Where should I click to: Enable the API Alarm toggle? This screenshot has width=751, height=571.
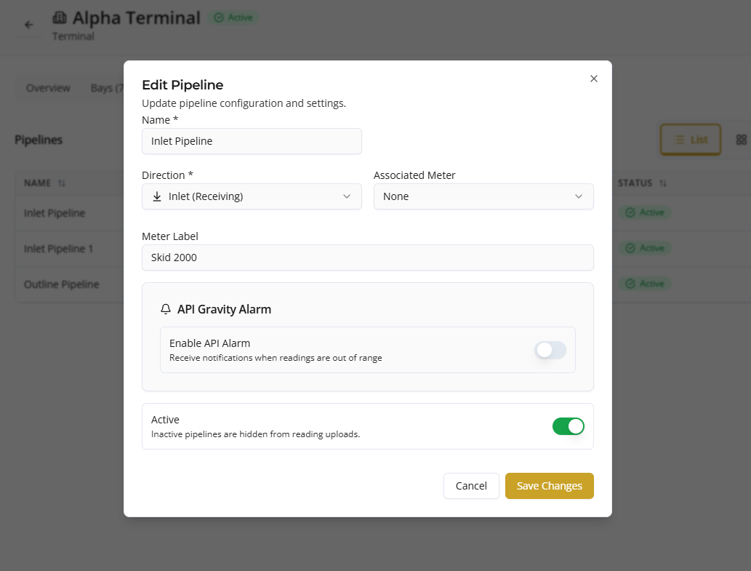(550, 350)
